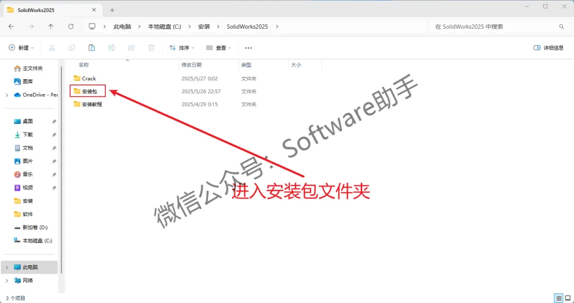Click date 2025/4/29 0:15 of 安装教程
Screen dimensions: 574x303
pyautogui.click(x=200, y=104)
